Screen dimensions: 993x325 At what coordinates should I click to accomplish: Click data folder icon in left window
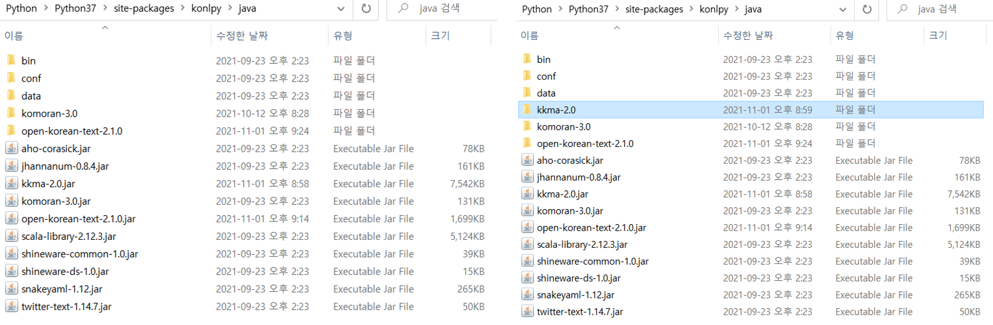(11, 95)
